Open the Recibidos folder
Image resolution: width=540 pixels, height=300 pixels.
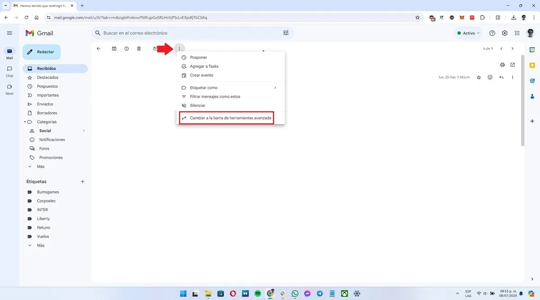[x=47, y=68]
